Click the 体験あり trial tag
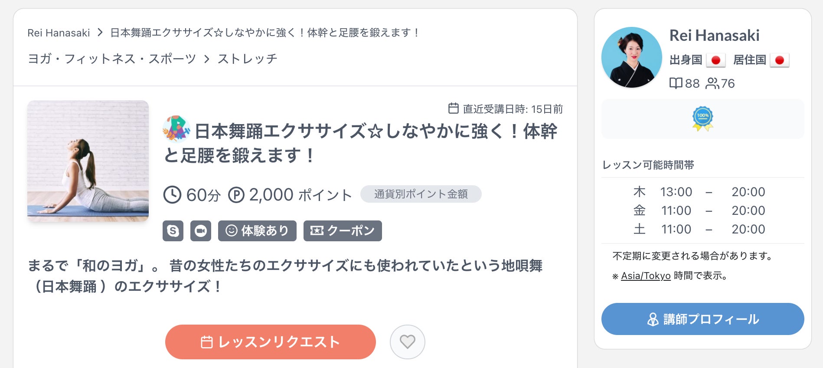823x368 pixels. click(257, 231)
